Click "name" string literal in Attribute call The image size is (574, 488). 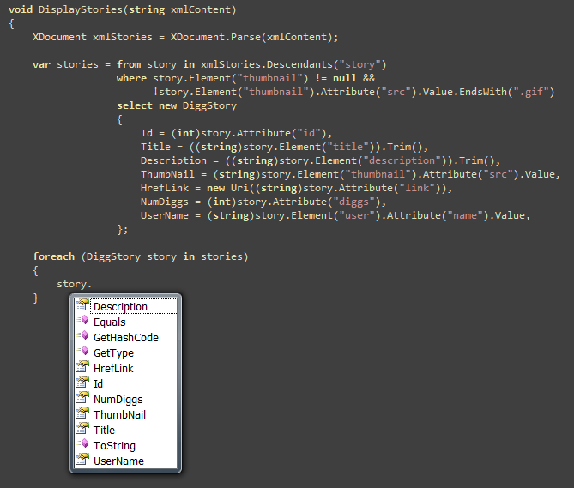pyautogui.click(x=465, y=215)
